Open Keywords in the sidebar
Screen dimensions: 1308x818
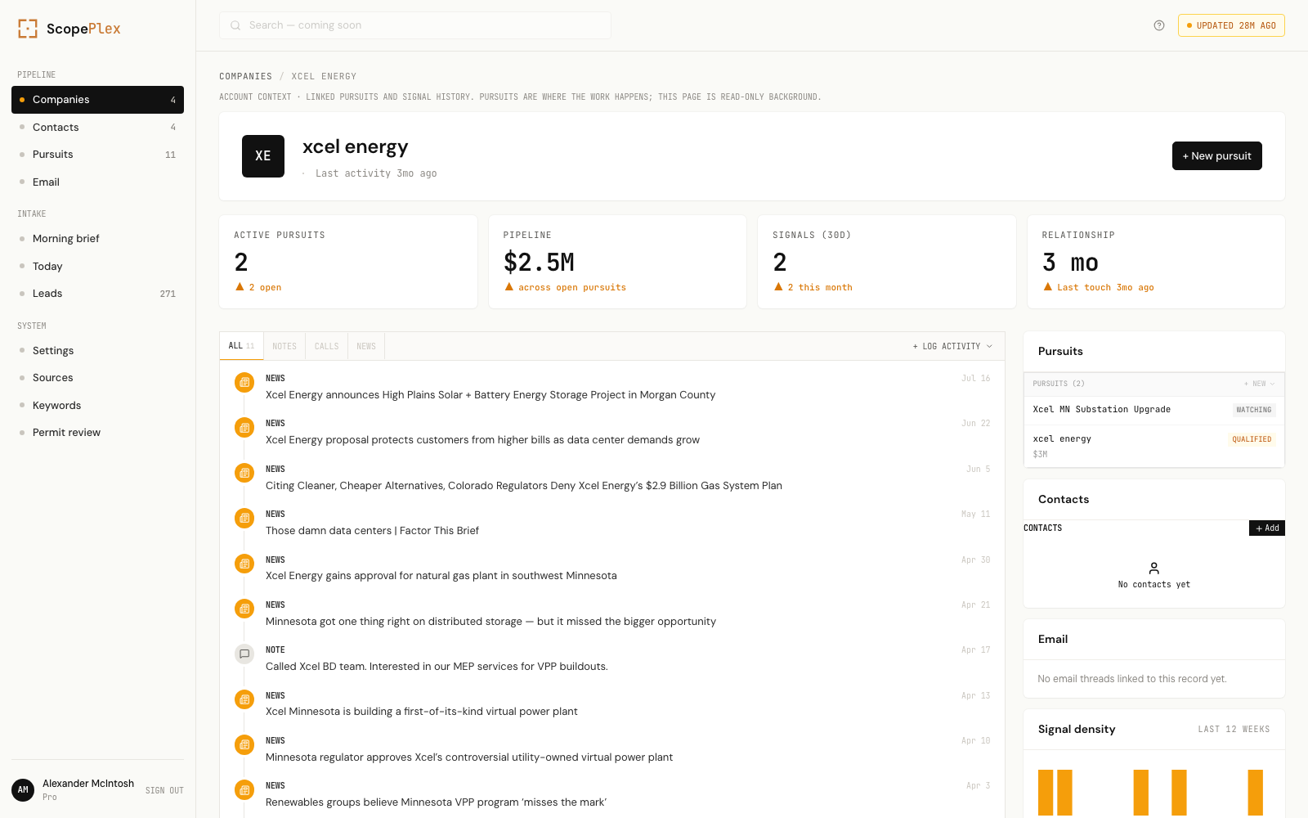tap(97, 406)
